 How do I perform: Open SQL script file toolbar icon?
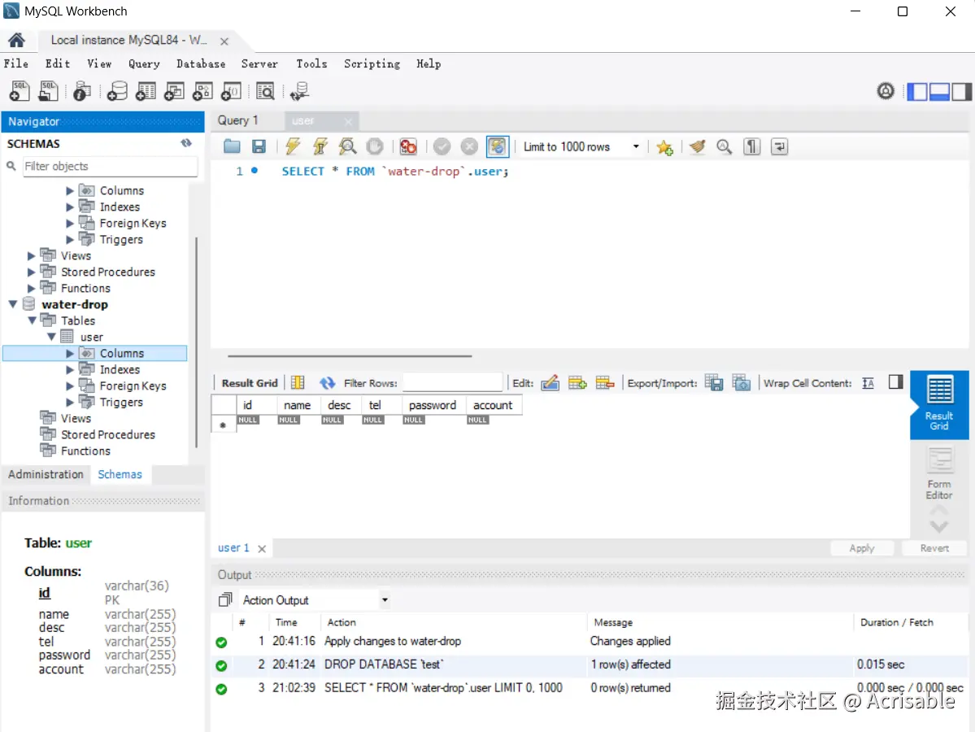tap(49, 91)
